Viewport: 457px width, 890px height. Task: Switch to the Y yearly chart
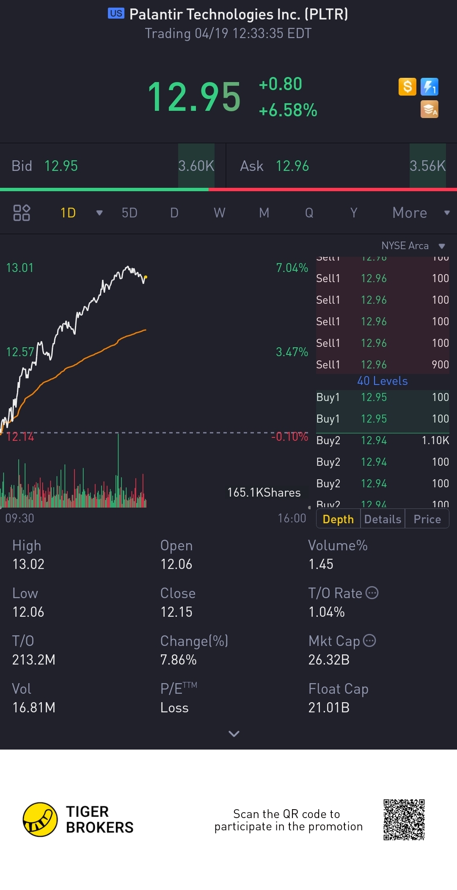click(354, 213)
